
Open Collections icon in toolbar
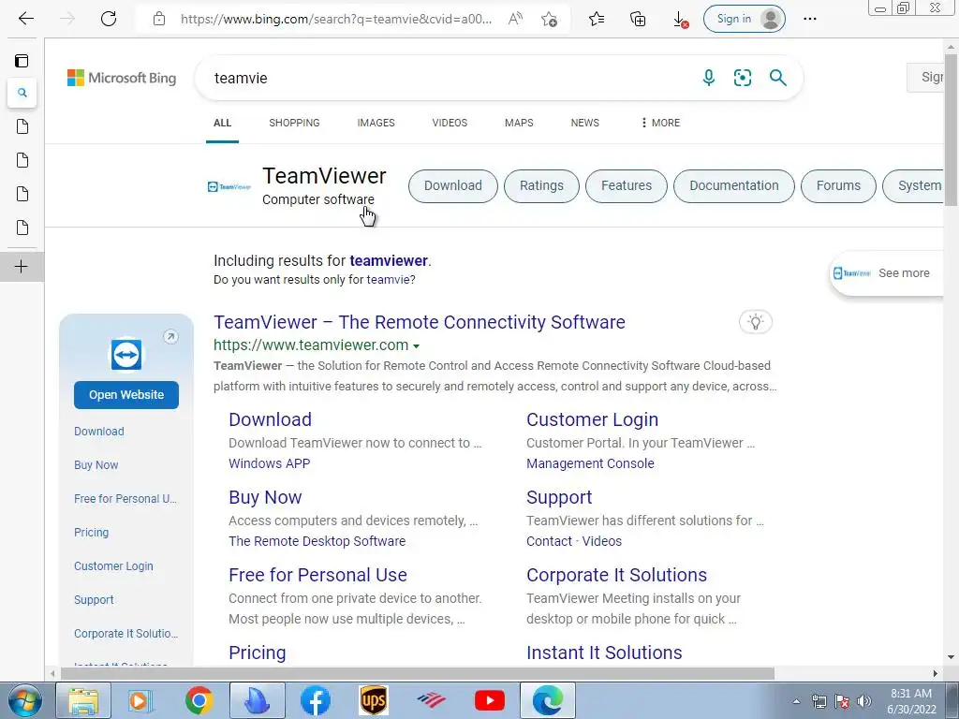637,20
